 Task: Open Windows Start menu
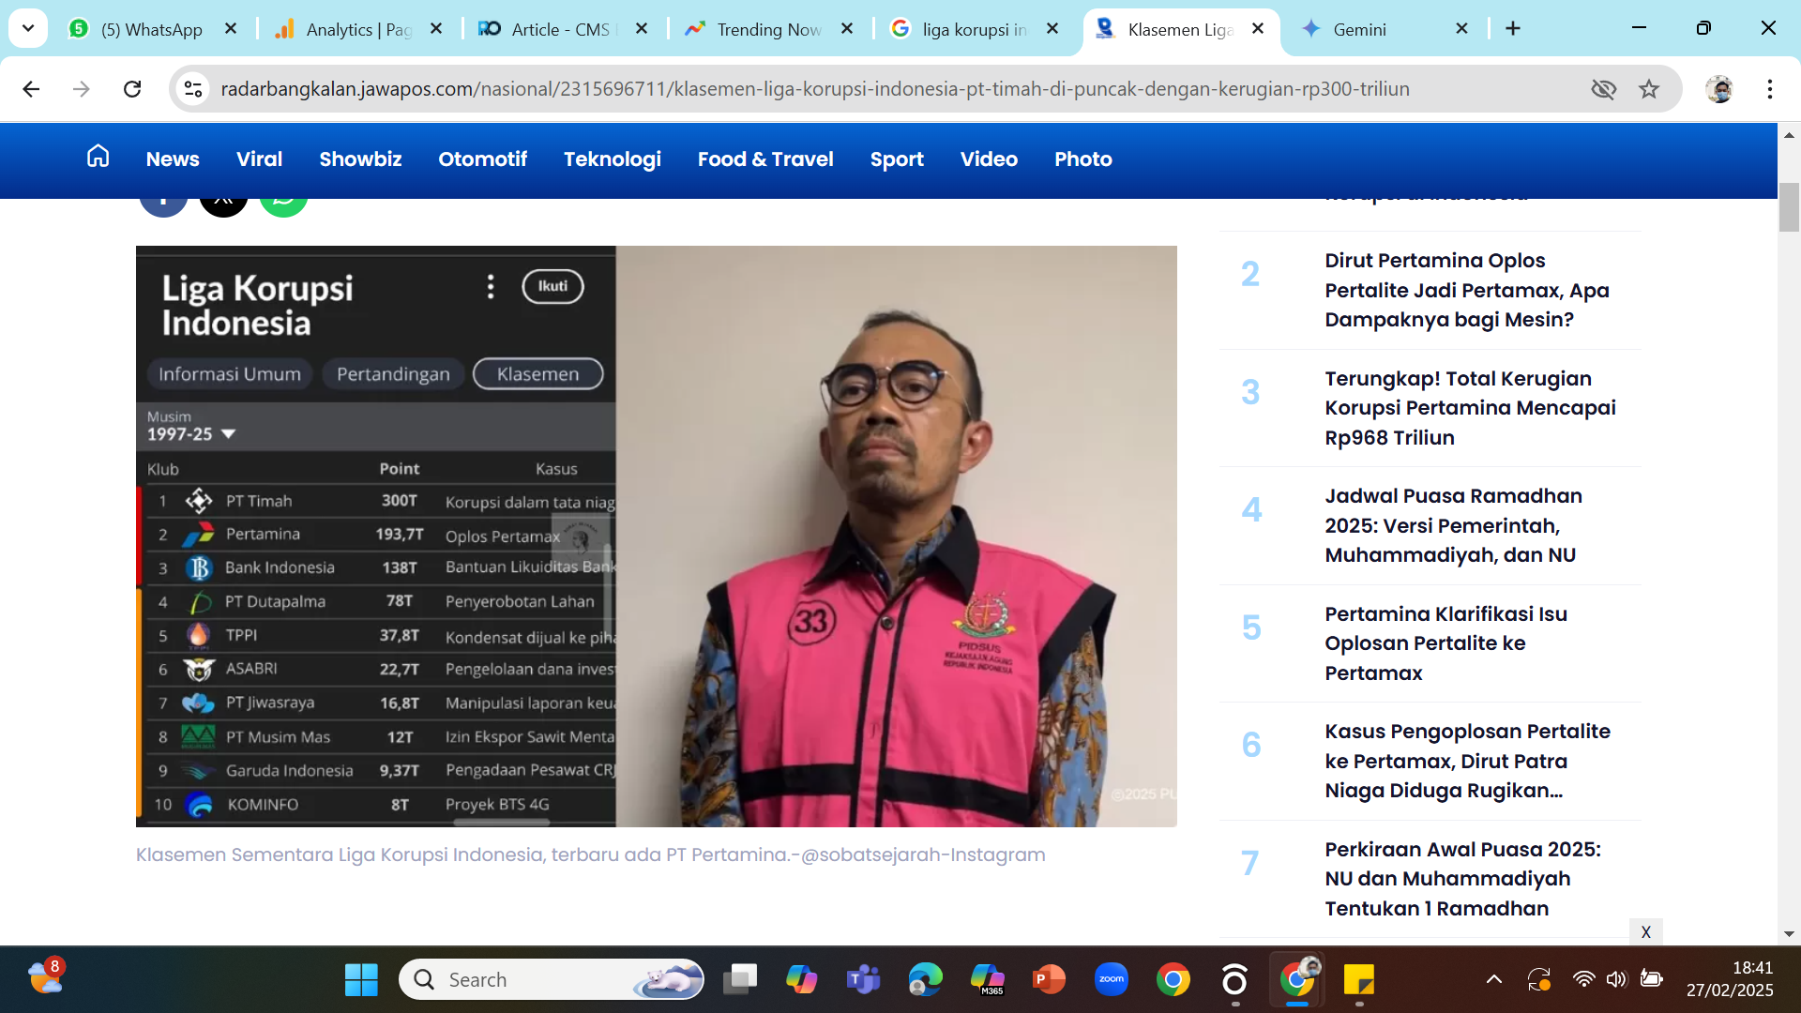361,979
